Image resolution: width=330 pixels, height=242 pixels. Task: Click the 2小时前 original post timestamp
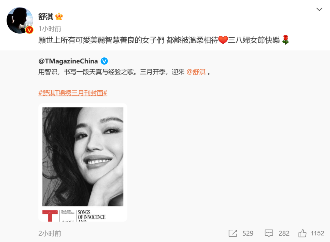50,233
